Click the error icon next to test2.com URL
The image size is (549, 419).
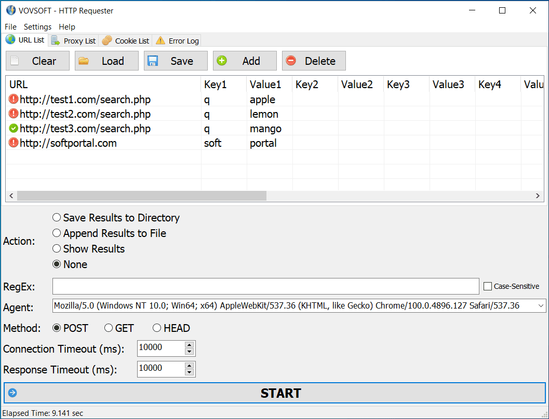pyautogui.click(x=14, y=114)
